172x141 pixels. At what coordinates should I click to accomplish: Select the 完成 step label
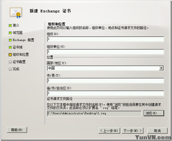pyautogui.click(x=16, y=69)
